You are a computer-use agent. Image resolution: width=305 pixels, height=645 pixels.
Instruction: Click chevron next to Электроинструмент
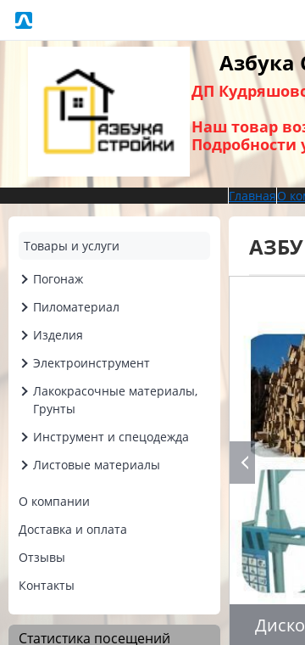25,363
